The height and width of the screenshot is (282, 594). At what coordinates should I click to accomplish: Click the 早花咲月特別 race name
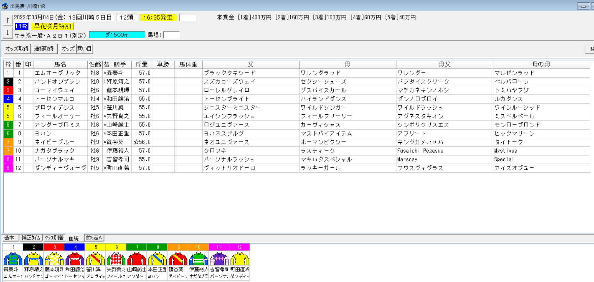(x=52, y=26)
